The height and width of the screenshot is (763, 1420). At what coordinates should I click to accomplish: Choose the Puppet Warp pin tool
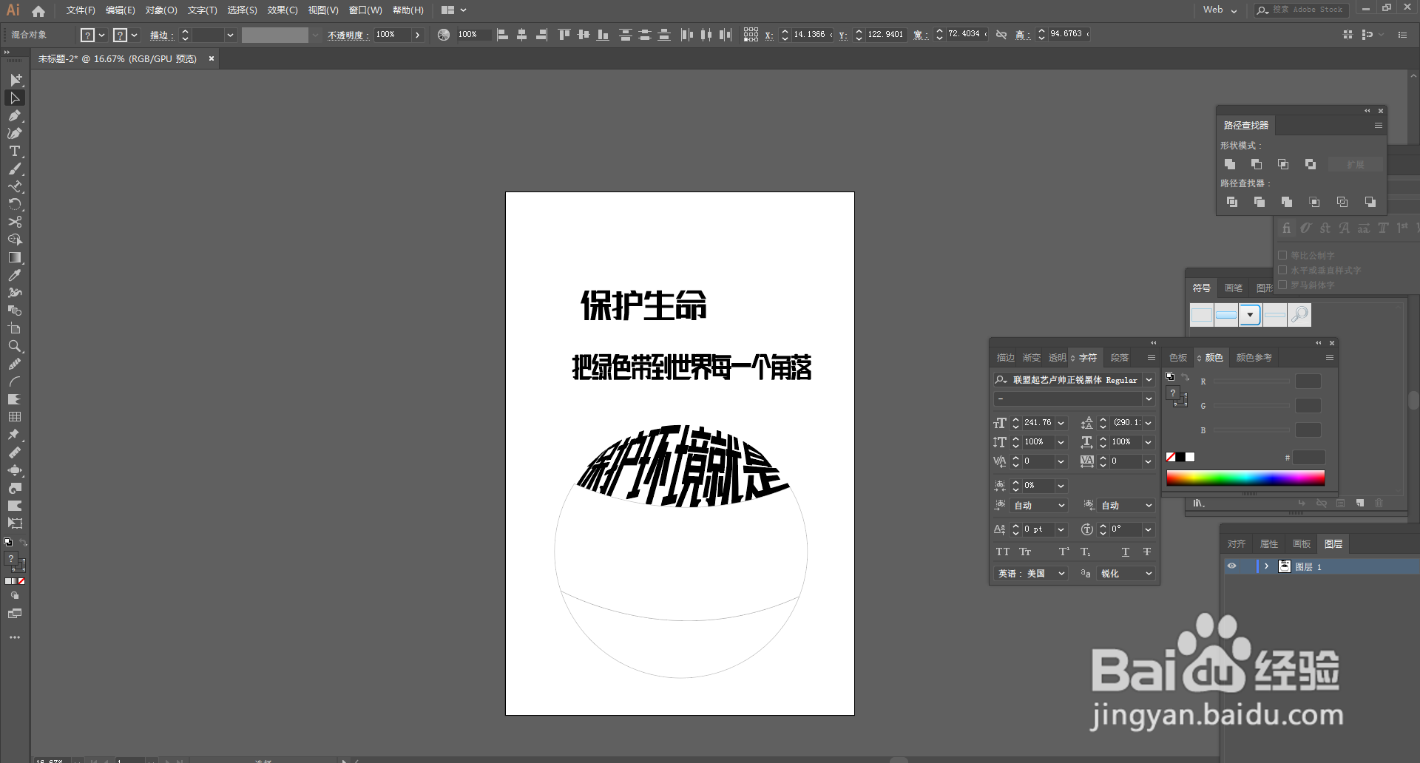click(x=15, y=435)
